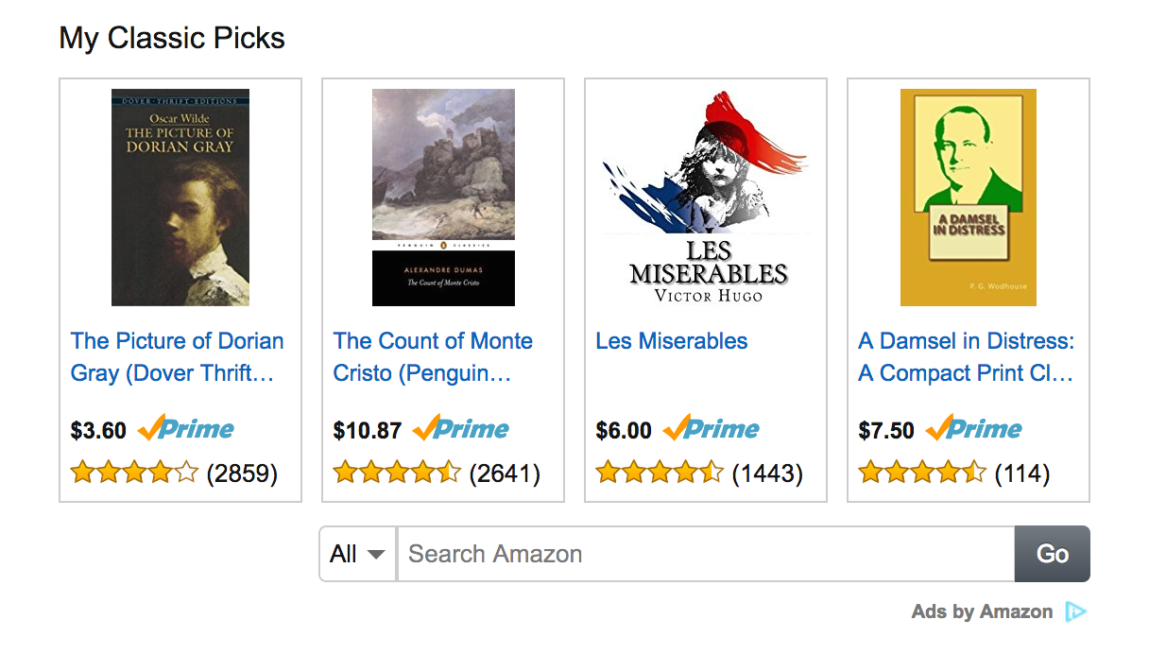This screenshot has height=654, width=1166.
Task: Open A Damsel in Distress title link
Action: [966, 357]
